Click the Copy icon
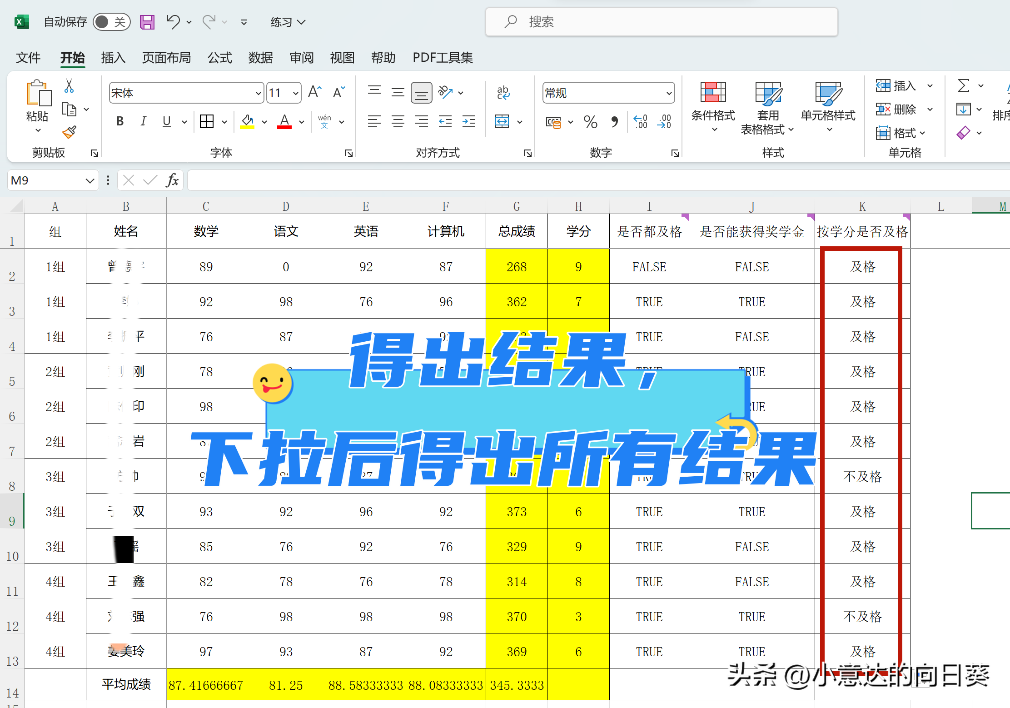 [69, 110]
